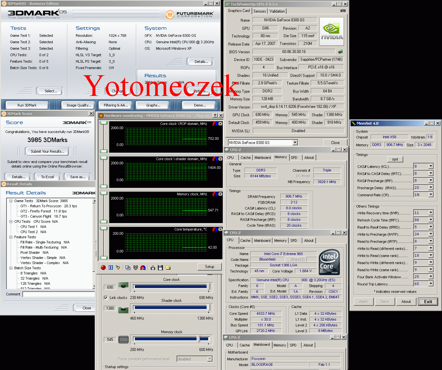Click the help question mark in Hardware monitoring
The image size is (442, 370).
pos(215,115)
